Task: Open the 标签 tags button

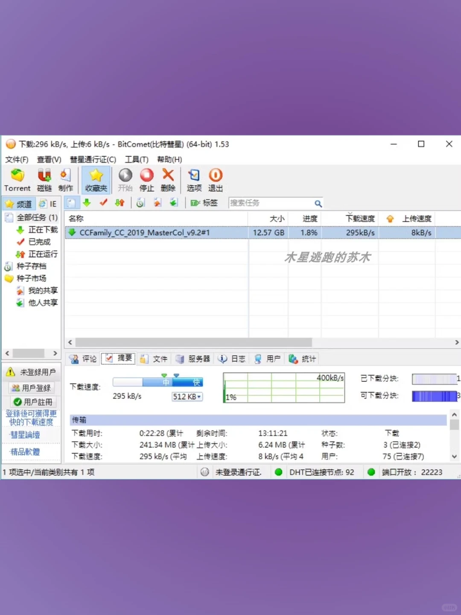Action: [204, 203]
